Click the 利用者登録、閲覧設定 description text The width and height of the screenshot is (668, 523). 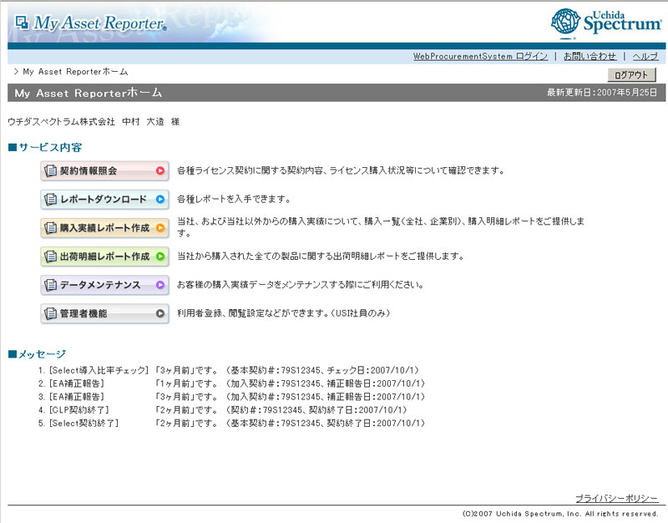tap(283, 313)
